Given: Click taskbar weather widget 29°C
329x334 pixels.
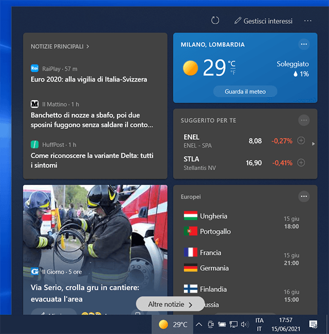Looking at the screenshot, I should click(172, 324).
